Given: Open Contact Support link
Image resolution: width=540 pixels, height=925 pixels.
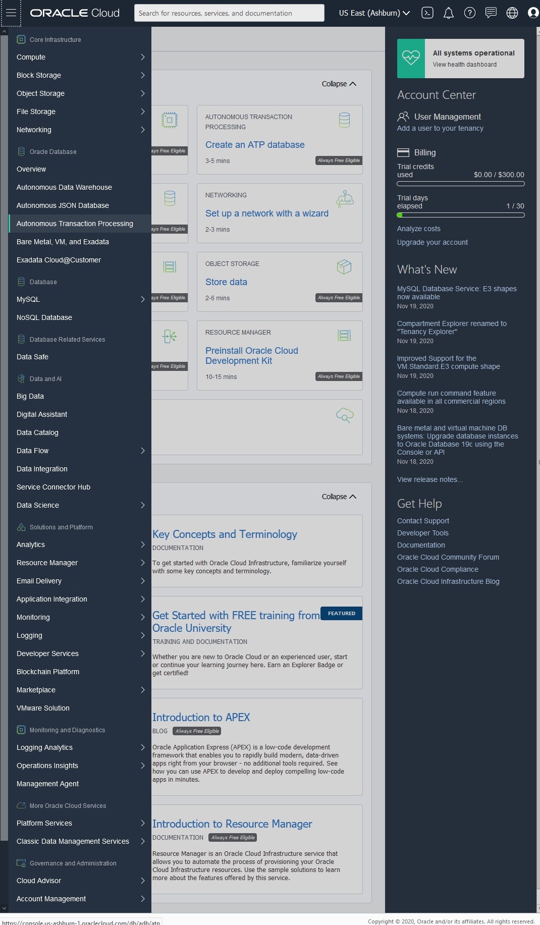Looking at the screenshot, I should (423, 521).
